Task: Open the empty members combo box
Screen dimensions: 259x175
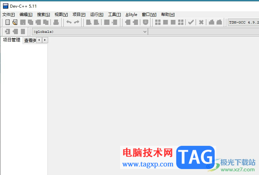Action: 204,31
